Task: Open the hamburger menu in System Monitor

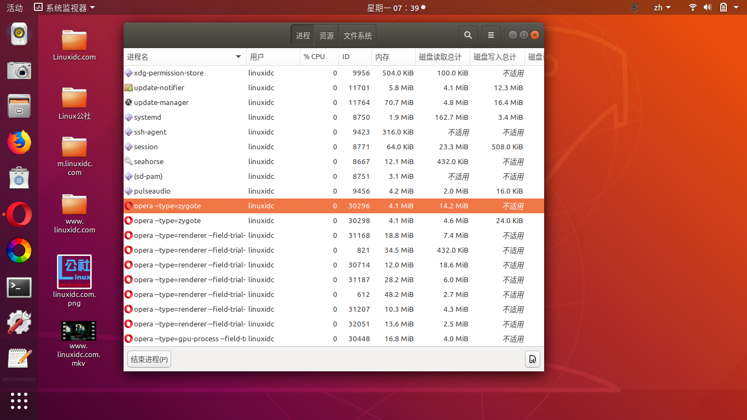Action: (x=491, y=36)
